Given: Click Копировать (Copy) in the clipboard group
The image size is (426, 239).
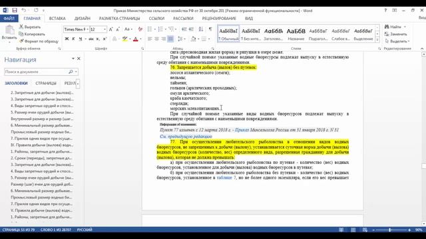Looking at the screenshot, I should tap(32, 34).
